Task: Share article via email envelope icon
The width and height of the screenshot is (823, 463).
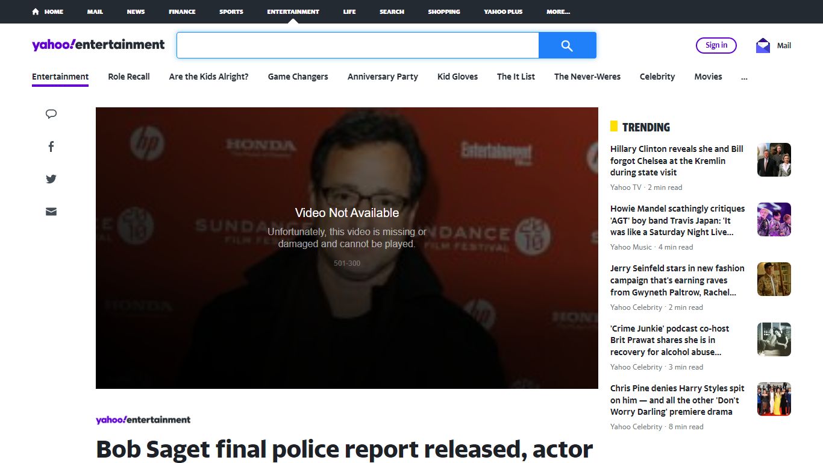Action: point(51,212)
